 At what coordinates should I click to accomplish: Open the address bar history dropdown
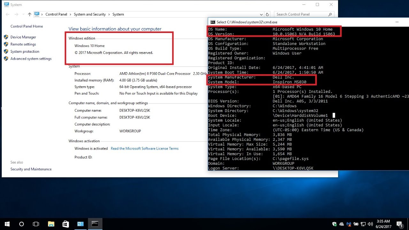pos(262,14)
